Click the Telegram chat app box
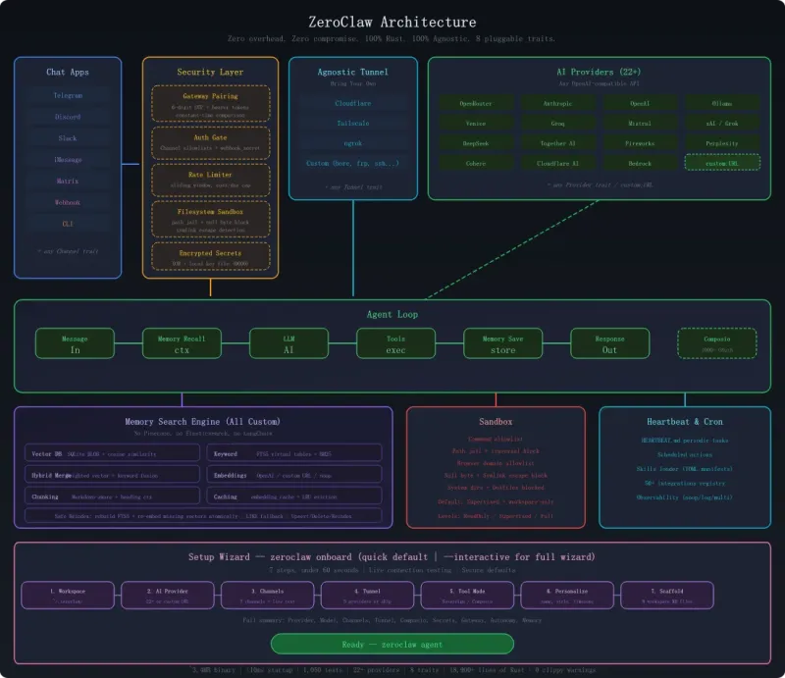785x678 pixels. [x=68, y=95]
